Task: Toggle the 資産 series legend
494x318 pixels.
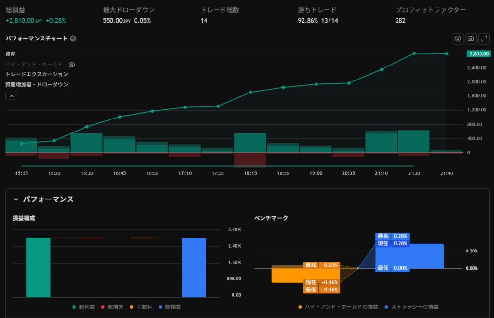Action: (11, 54)
